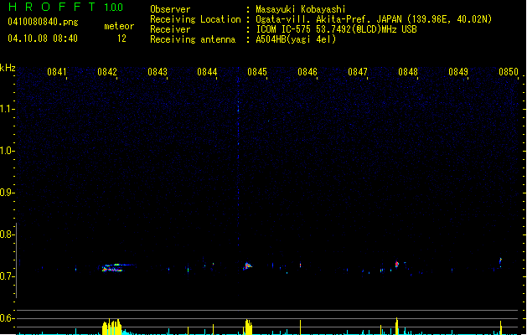Click the 0.7 kHz frequency tick label

[x=7, y=276]
